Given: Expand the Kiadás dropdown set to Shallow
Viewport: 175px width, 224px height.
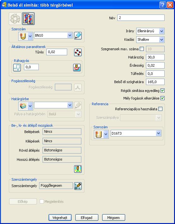Looking at the screenshot, I should tap(150, 39).
